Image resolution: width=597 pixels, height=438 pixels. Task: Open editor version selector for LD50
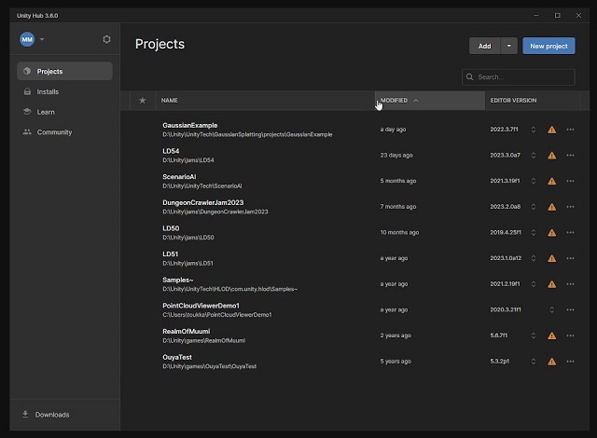(x=534, y=233)
